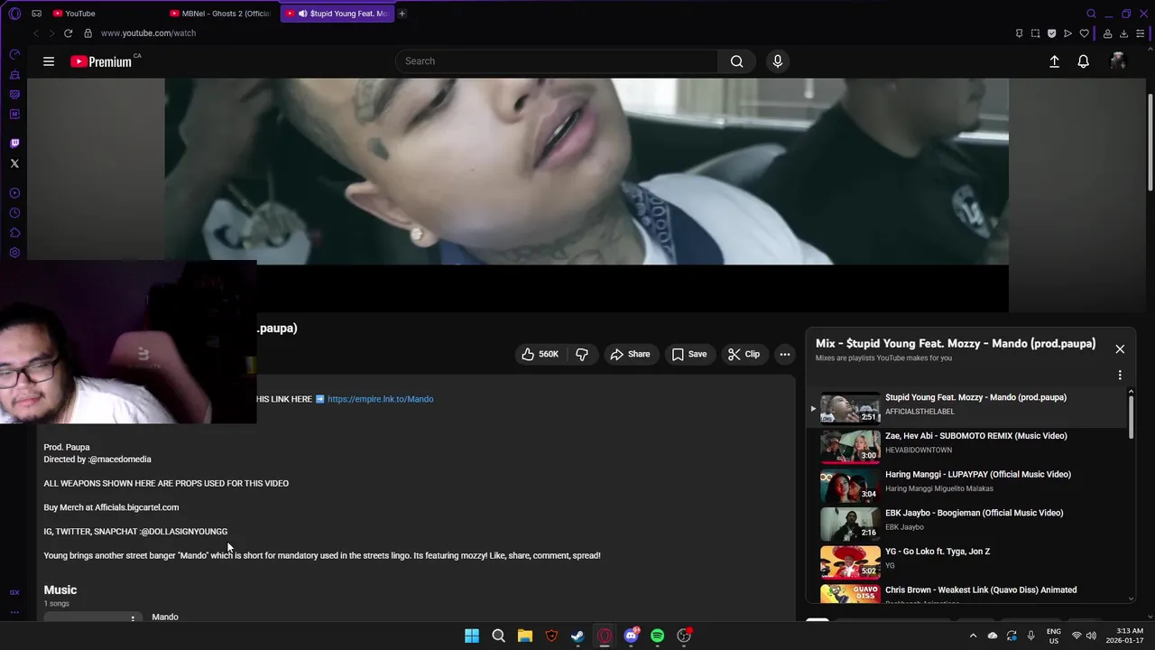
Task: Open sidebar settings gear icon
Action: pos(14,253)
